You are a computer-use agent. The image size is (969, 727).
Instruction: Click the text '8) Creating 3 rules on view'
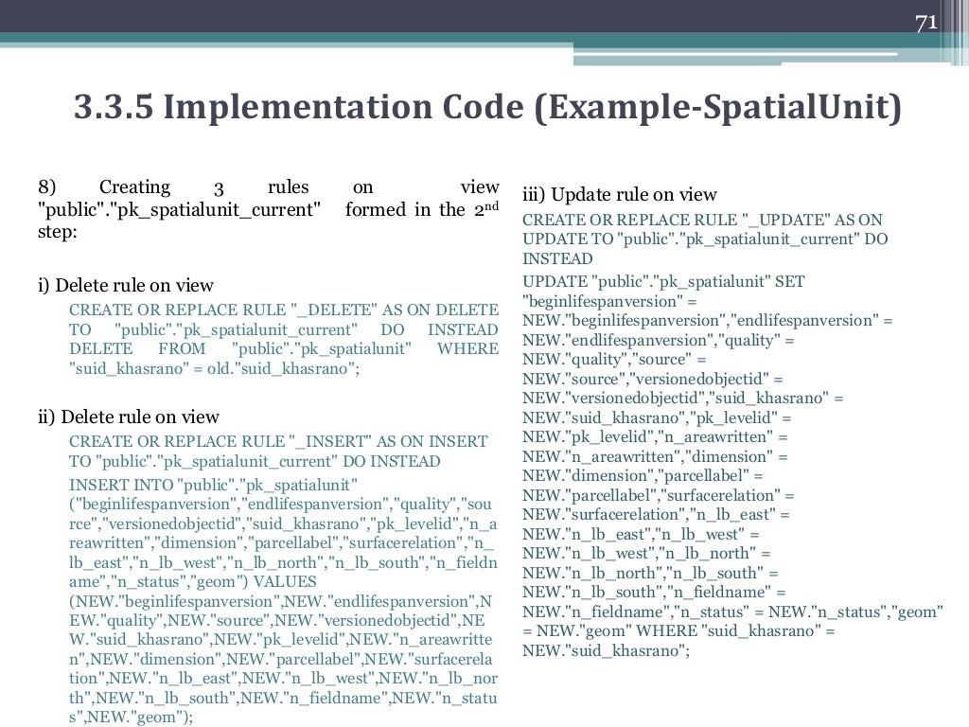pos(268,186)
